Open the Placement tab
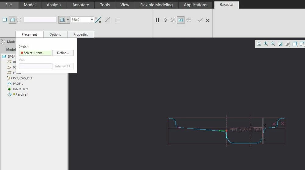The height and width of the screenshot is (170, 305). pyautogui.click(x=29, y=34)
